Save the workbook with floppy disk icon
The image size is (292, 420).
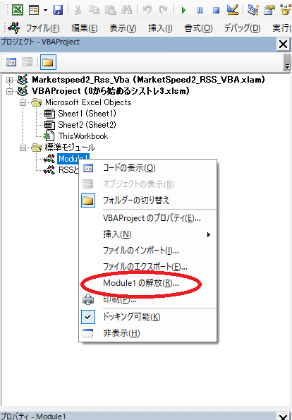[57, 10]
